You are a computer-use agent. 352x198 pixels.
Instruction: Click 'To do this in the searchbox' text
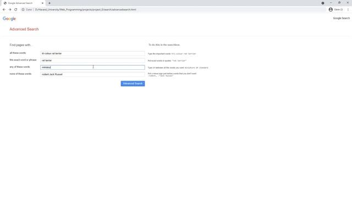click(164, 45)
